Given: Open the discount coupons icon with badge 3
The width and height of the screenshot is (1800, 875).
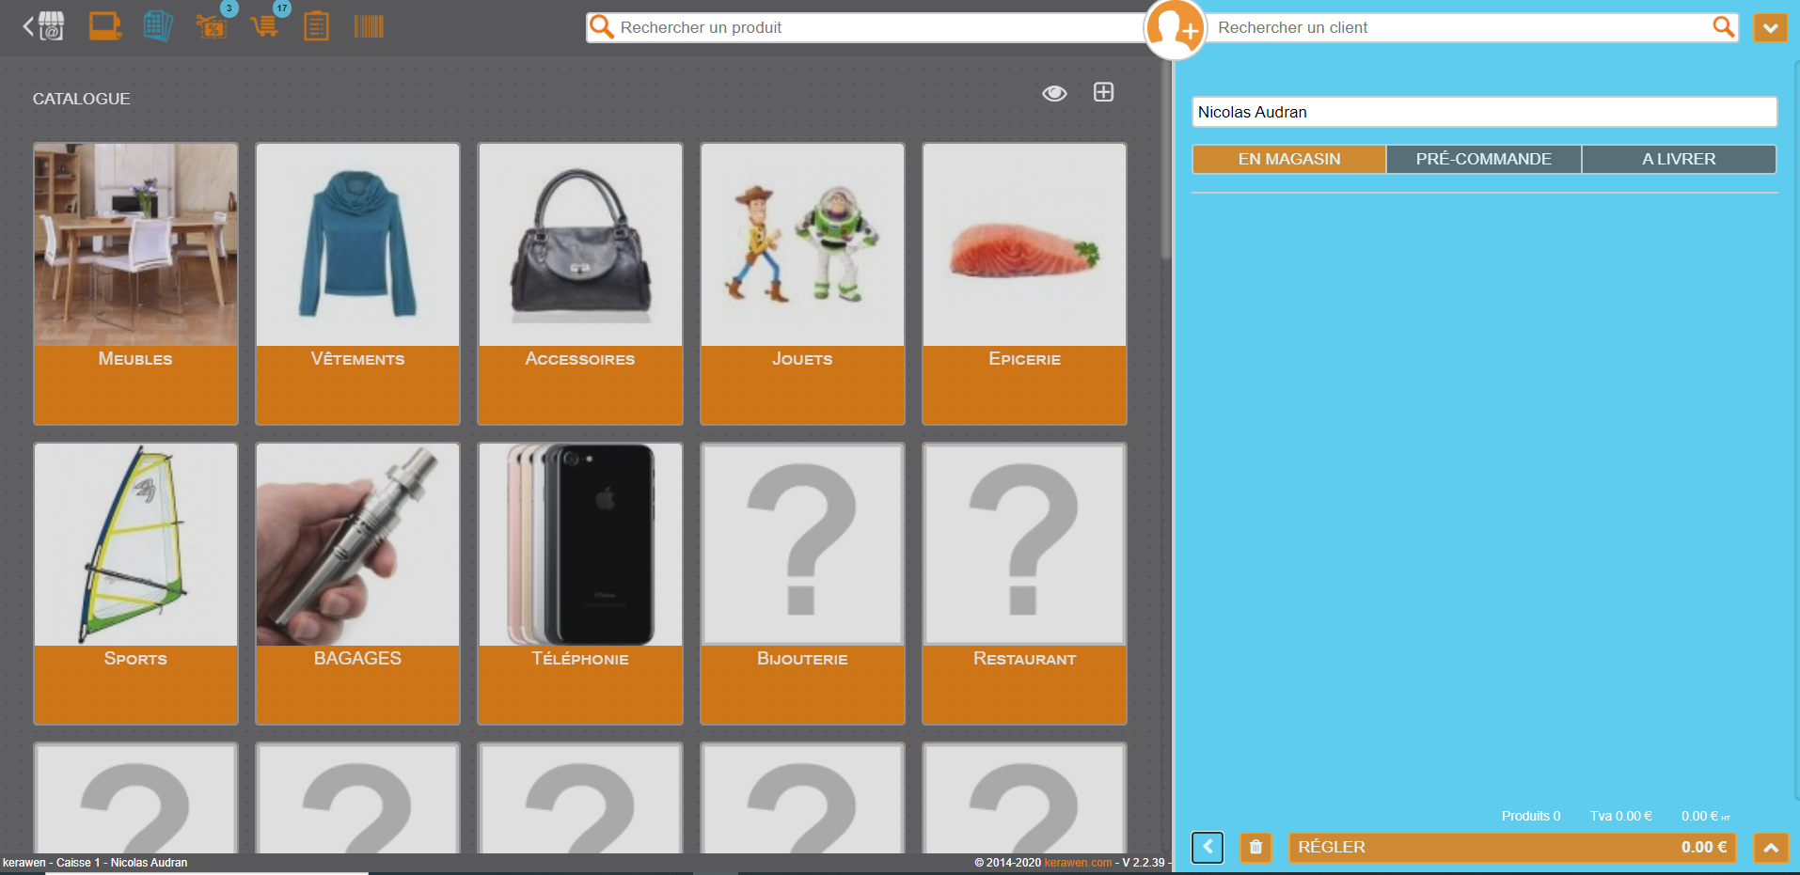Looking at the screenshot, I should (x=213, y=26).
